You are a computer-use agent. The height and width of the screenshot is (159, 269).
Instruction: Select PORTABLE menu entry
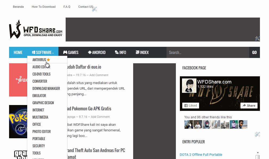[39, 139]
